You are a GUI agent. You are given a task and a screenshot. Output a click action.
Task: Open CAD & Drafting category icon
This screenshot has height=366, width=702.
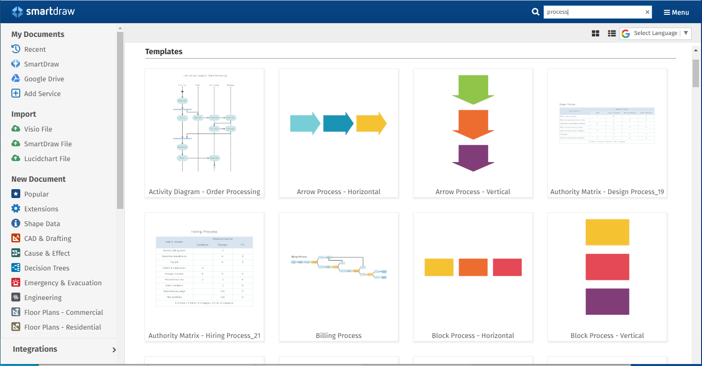coord(16,238)
